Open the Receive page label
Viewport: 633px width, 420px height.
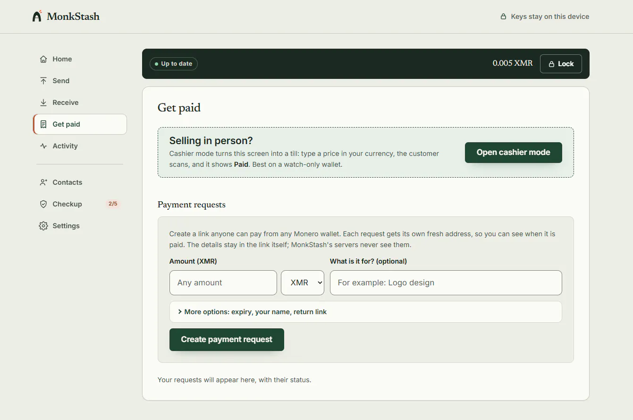tap(66, 103)
